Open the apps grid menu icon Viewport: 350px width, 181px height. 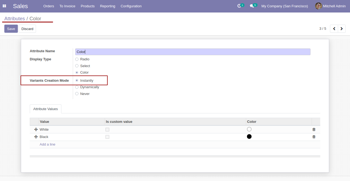[4, 6]
